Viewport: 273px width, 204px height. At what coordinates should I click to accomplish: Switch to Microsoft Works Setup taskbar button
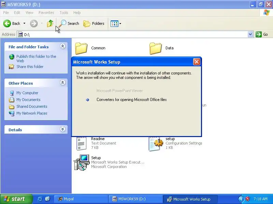tap(190, 199)
